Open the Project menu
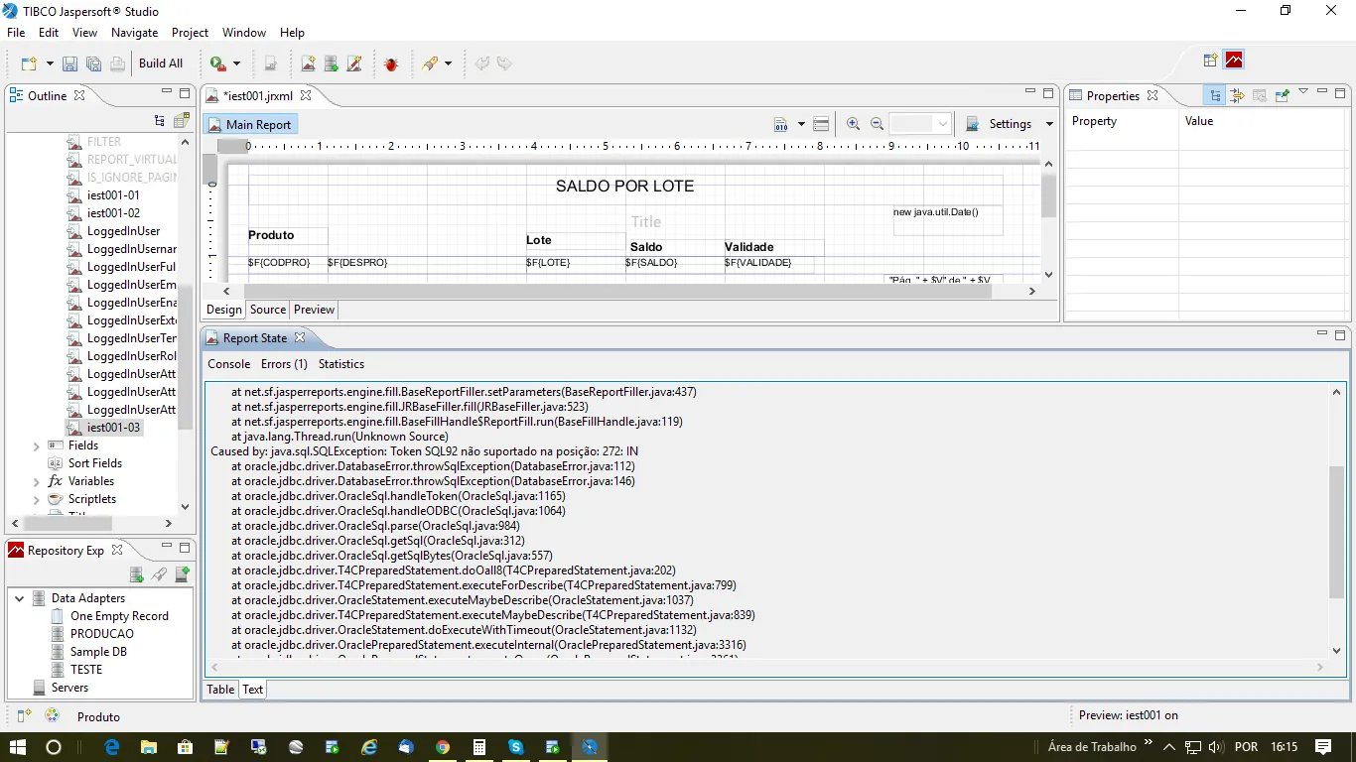The height and width of the screenshot is (762, 1356). (190, 33)
